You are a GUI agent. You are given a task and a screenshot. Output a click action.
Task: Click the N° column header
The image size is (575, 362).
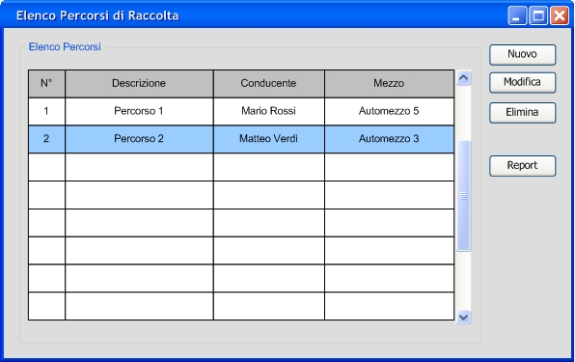46,84
